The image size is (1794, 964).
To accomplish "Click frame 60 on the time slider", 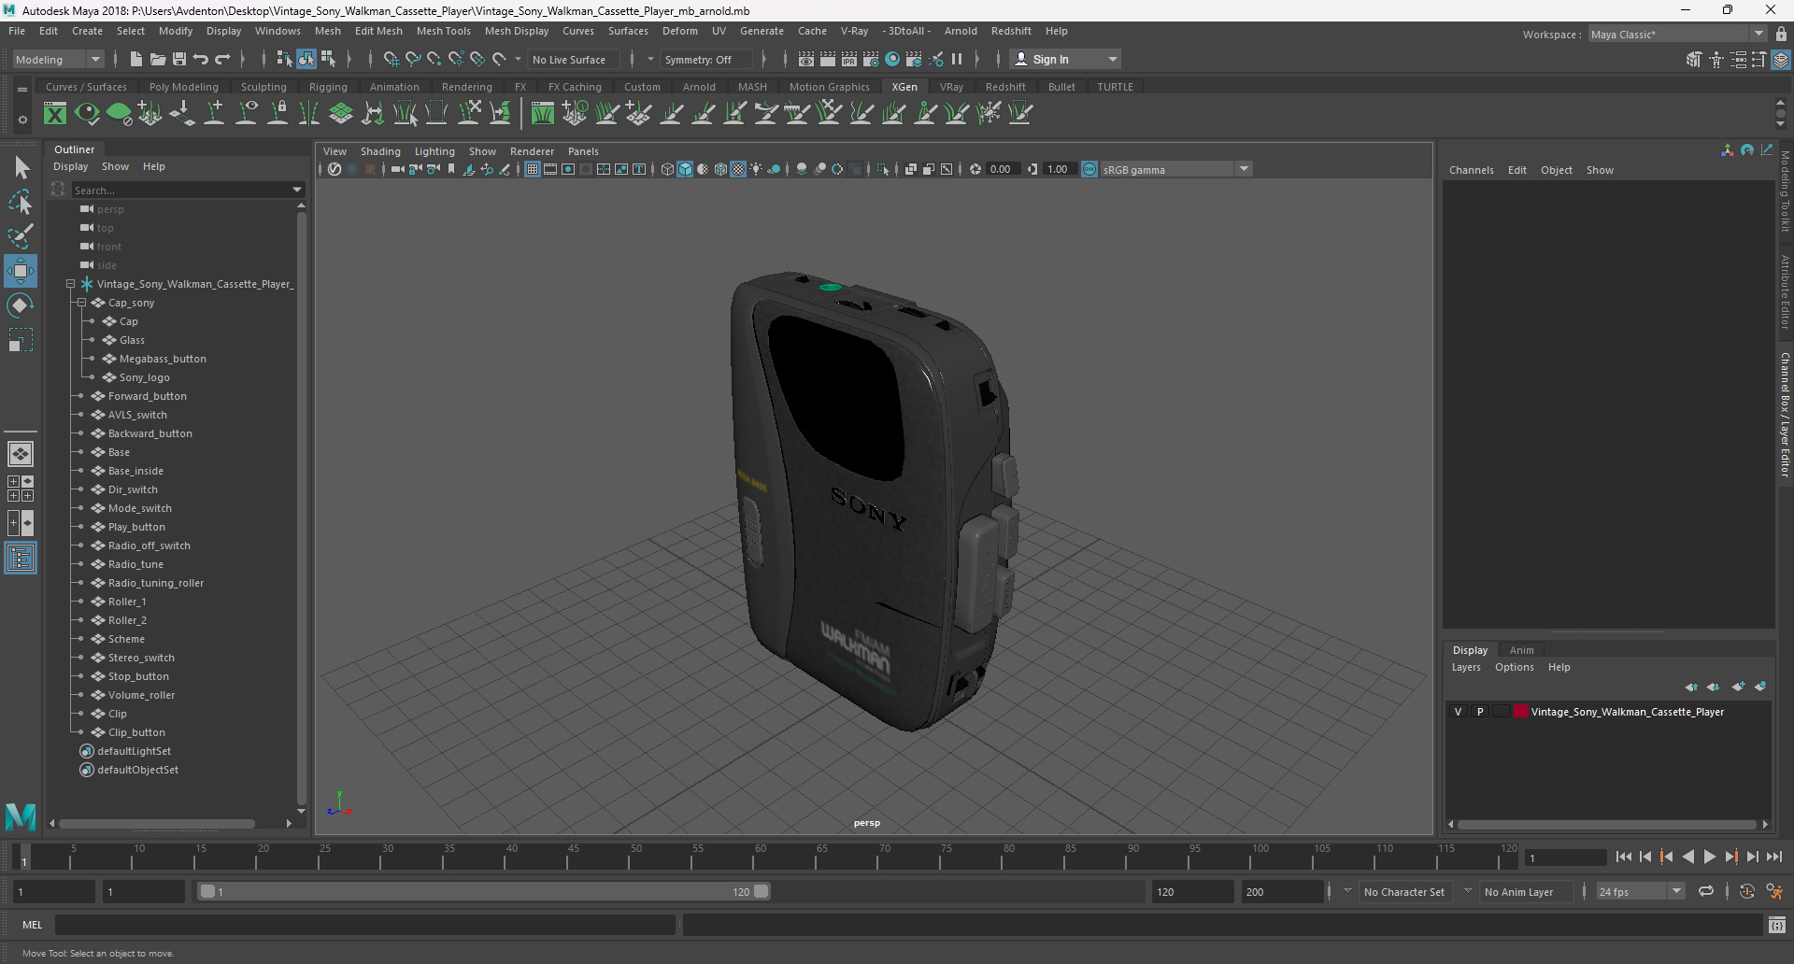I will click(760, 857).
